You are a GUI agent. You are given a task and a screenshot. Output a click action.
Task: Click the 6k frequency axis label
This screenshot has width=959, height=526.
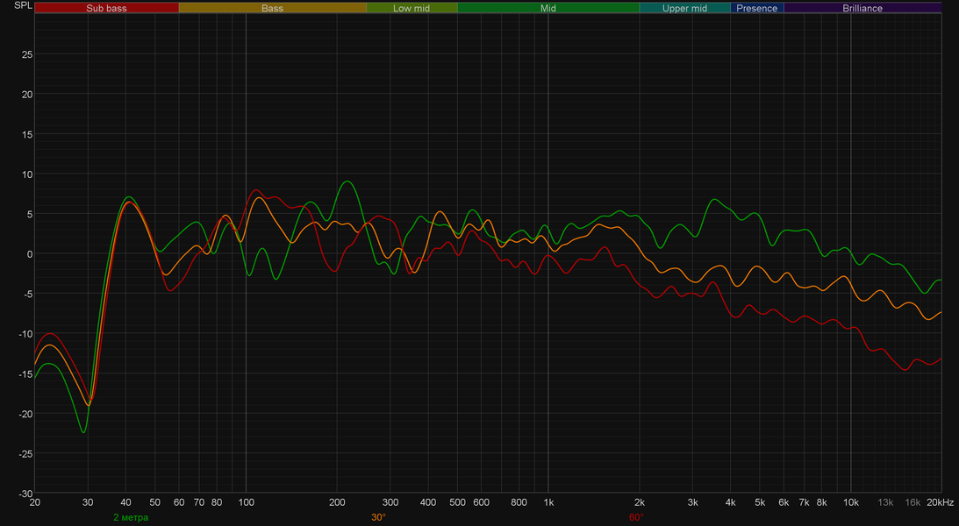[784, 503]
